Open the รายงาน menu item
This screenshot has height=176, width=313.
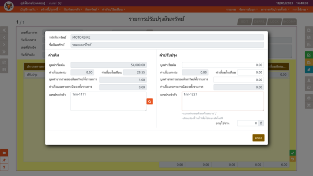[x=231, y=10]
